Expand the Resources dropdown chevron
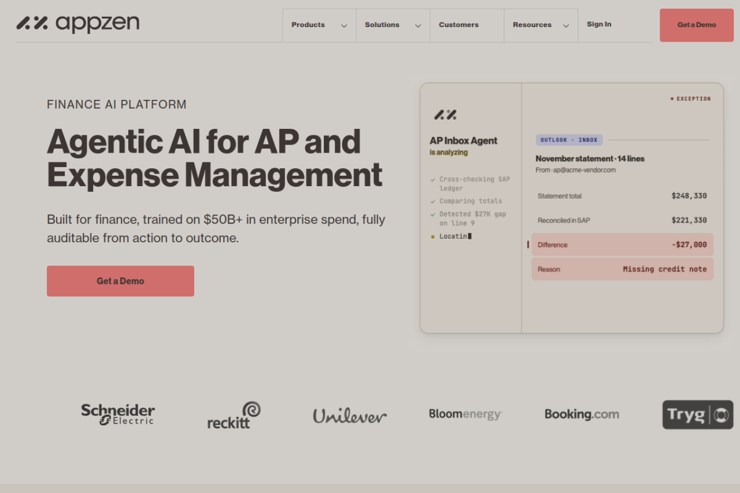Screen dimensions: 740x493 [x=566, y=26]
